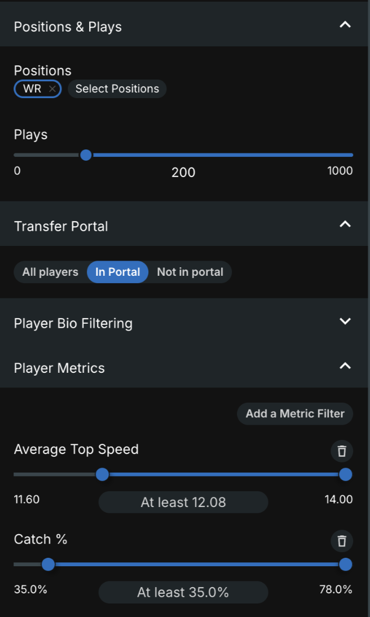Click Average Top Speed maximum handle
The width and height of the screenshot is (370, 617).
346,474
